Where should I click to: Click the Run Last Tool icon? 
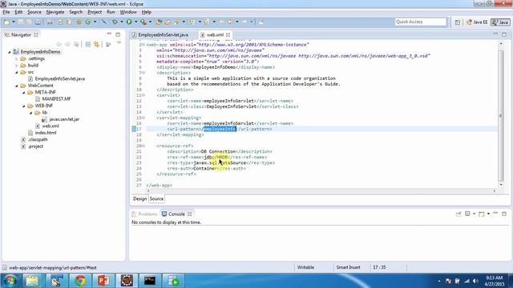[143, 22]
